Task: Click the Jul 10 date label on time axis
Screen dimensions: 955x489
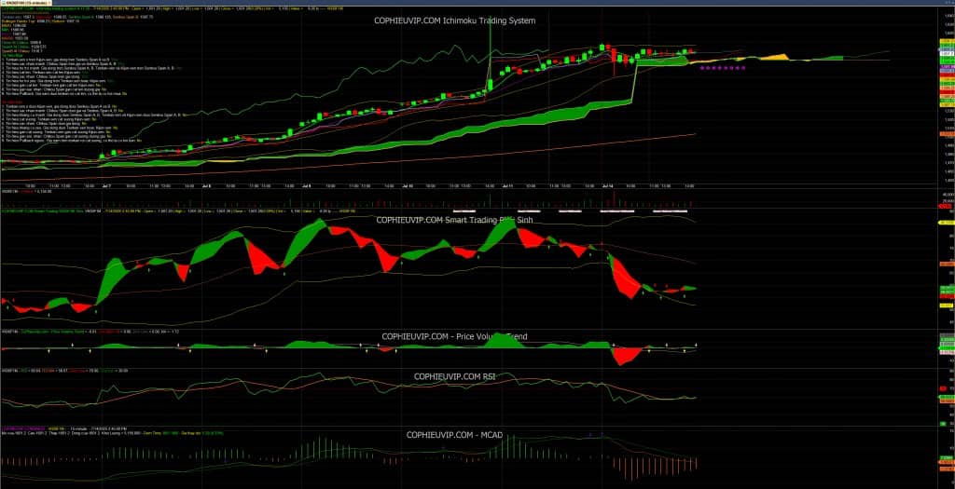Action: click(x=407, y=185)
